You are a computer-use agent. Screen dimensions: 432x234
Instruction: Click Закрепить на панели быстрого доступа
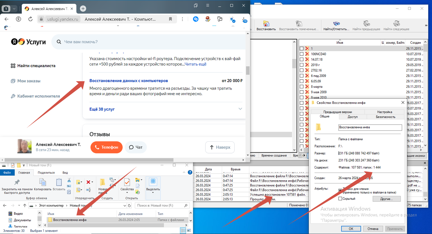tap(17, 187)
